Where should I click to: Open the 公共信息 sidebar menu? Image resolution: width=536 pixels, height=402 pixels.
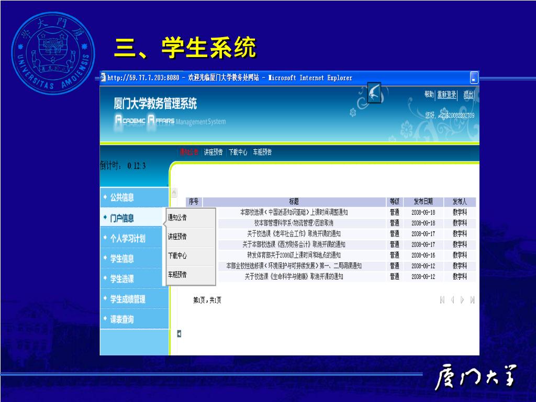pos(122,197)
